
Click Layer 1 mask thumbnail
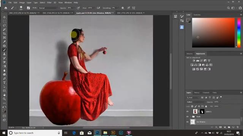click(202, 111)
